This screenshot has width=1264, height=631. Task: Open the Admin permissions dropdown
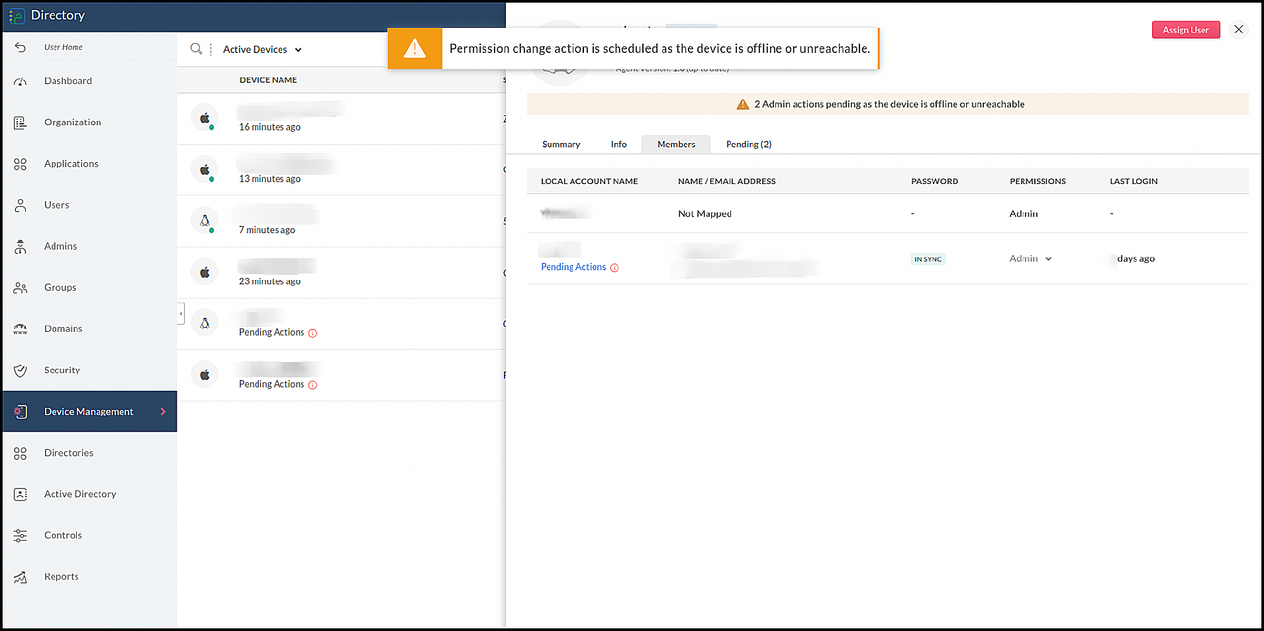[1030, 259]
